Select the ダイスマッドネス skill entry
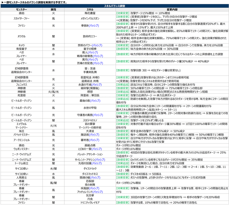Image resolution: width=229 pixels, height=205 pixels. tap(90, 174)
